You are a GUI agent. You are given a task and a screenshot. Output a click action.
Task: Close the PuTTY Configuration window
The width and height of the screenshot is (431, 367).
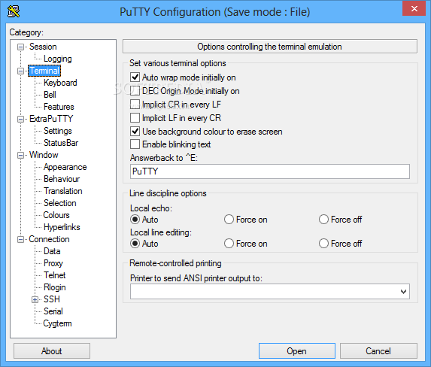tap(414, 9)
